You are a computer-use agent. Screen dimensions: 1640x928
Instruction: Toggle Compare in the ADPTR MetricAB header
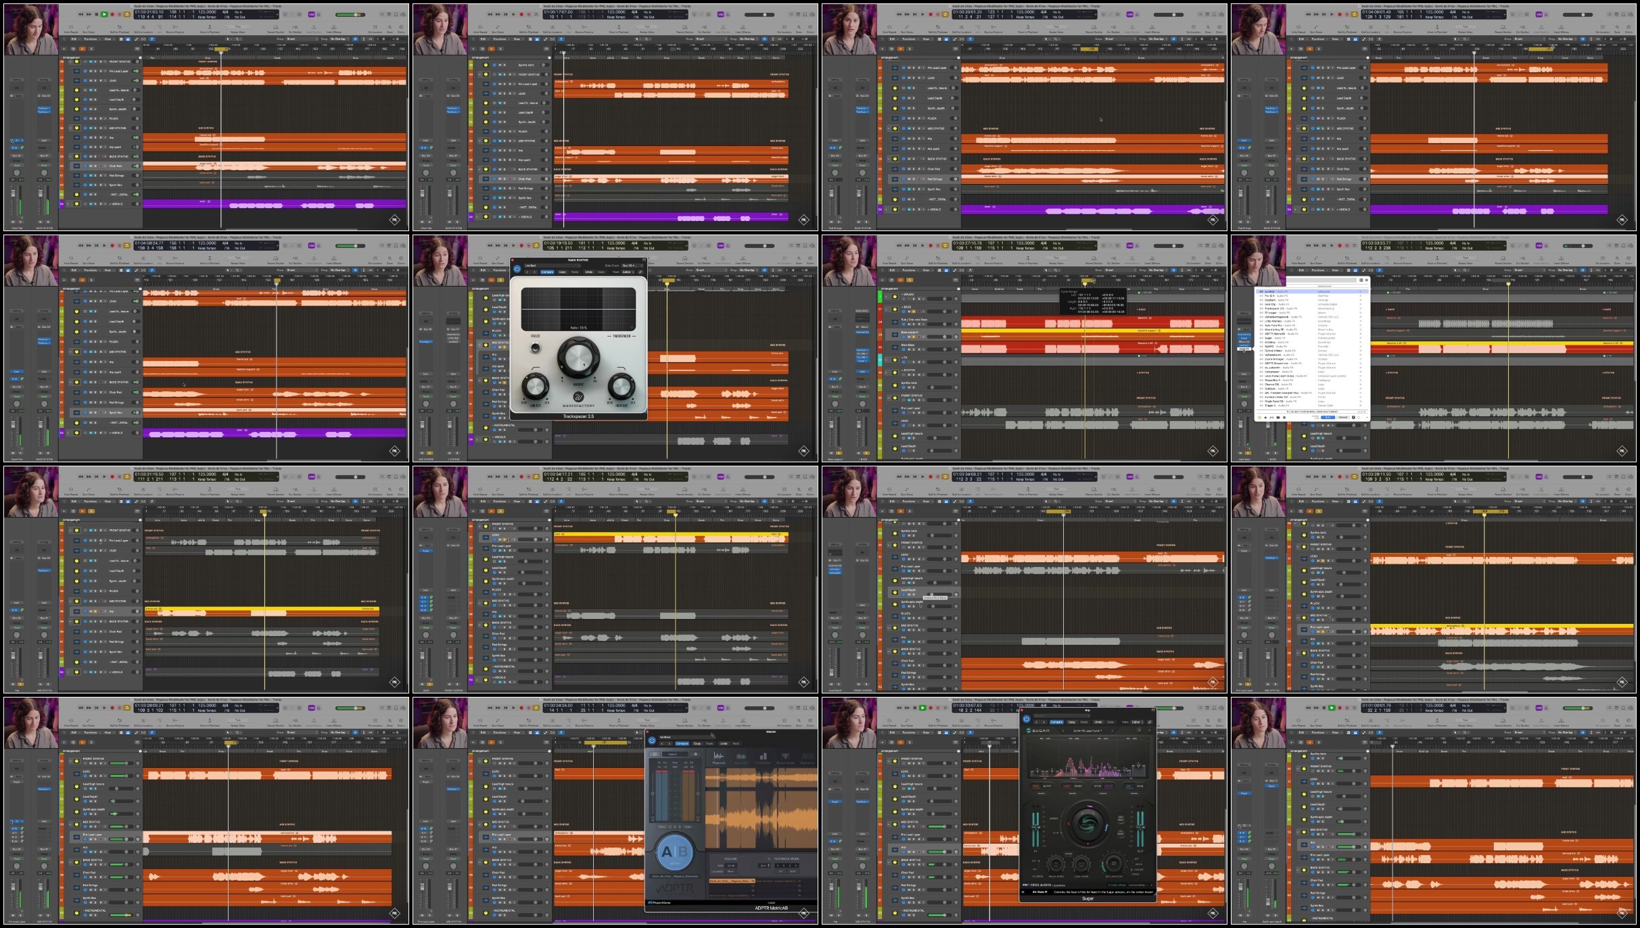682,743
